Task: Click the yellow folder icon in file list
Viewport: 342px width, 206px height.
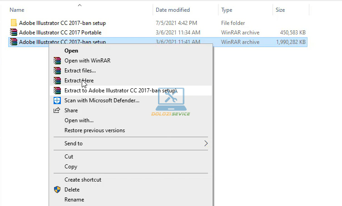Action: pyautogui.click(x=13, y=23)
